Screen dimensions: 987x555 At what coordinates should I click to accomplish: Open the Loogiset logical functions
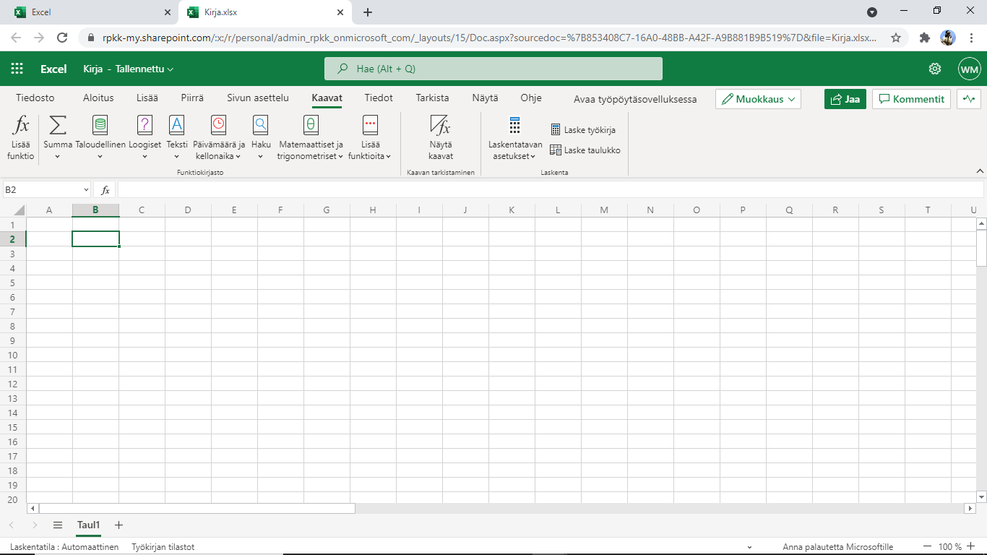point(145,137)
